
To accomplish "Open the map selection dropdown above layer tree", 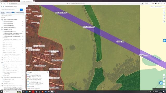I will point(12,15).
